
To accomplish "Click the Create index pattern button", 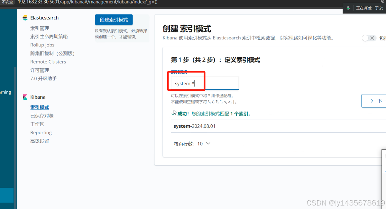I will point(114,20).
